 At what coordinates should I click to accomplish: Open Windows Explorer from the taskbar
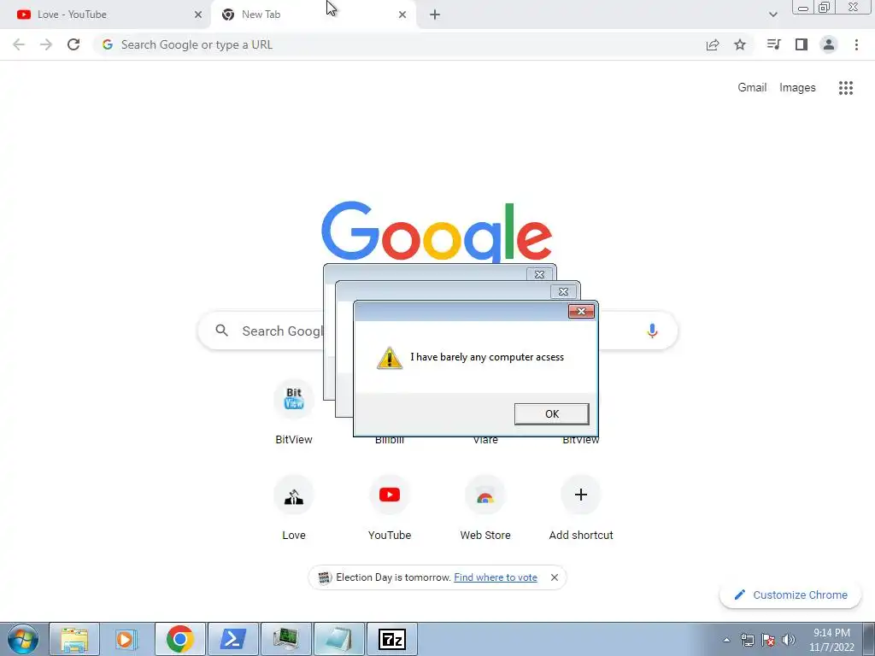coord(74,639)
